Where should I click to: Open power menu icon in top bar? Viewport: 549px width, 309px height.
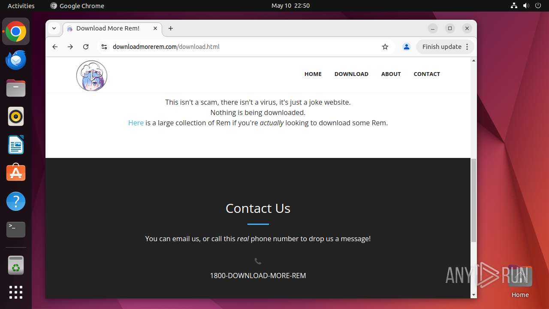[538, 6]
